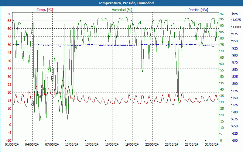Click the red temperature axis value 50

9,44
